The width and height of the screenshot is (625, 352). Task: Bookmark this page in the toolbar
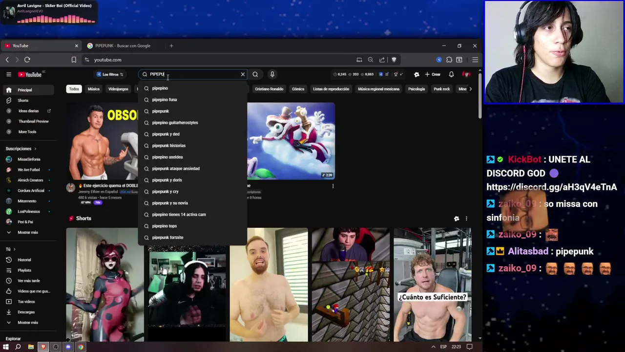[74, 60]
